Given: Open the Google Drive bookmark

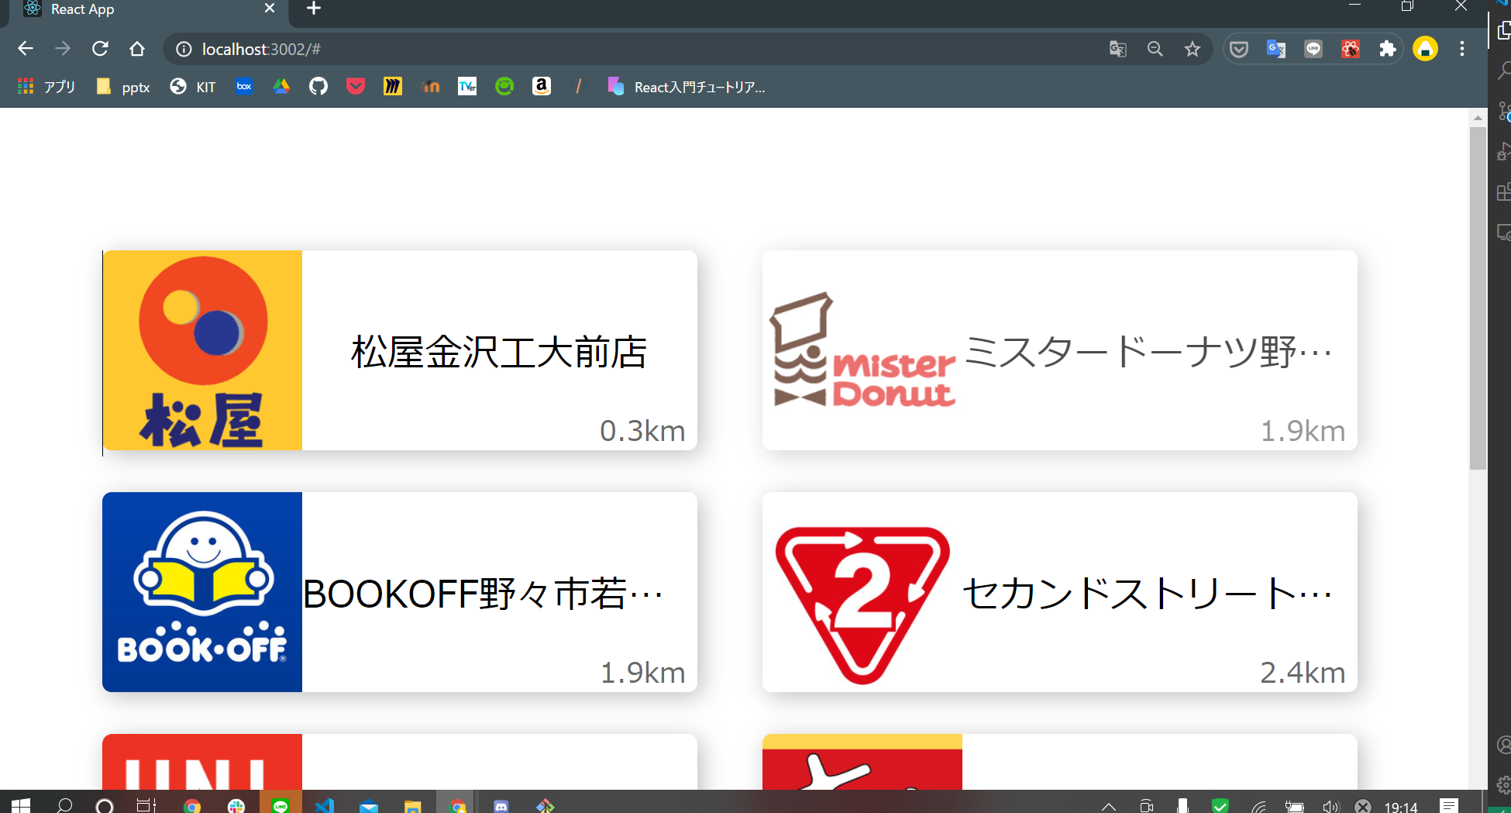Looking at the screenshot, I should [281, 87].
